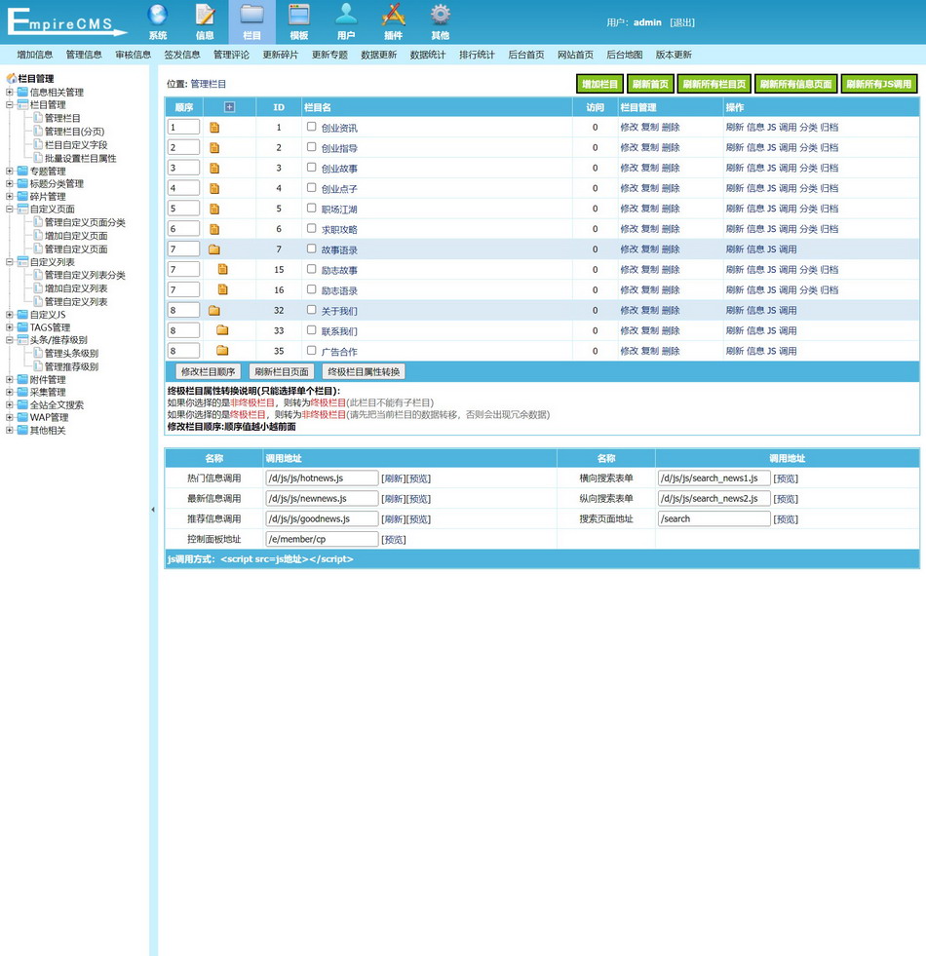Click the green 刷新首页 button
926x956 pixels.
650,84
